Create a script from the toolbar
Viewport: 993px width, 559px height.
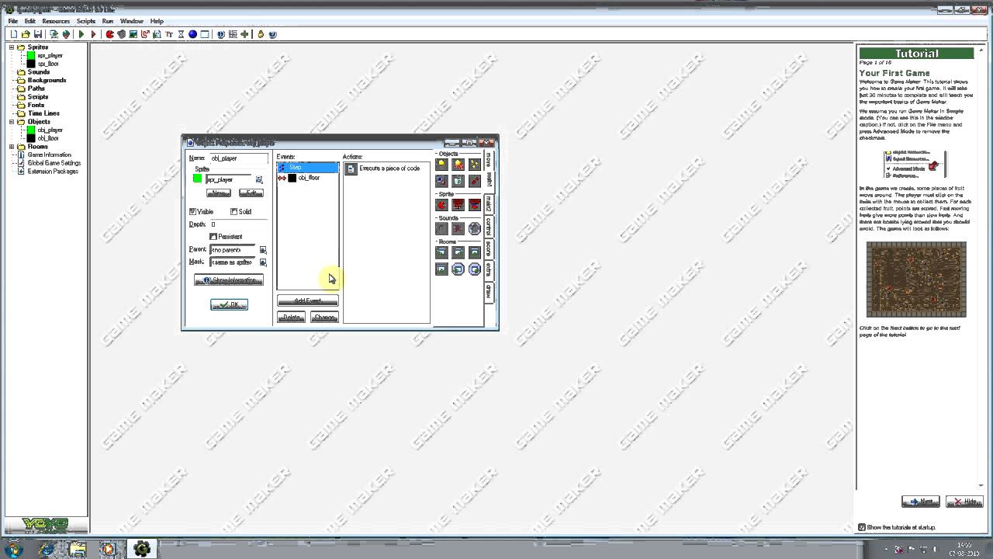tap(157, 34)
